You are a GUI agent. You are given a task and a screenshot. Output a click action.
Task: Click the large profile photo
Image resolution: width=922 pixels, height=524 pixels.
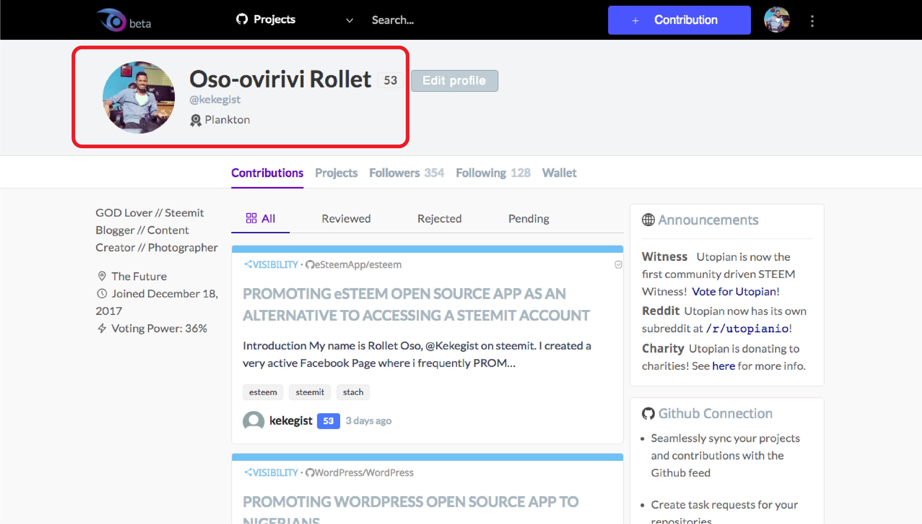[x=139, y=97]
